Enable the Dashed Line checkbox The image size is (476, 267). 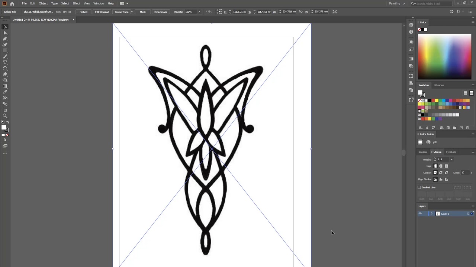[419, 188]
